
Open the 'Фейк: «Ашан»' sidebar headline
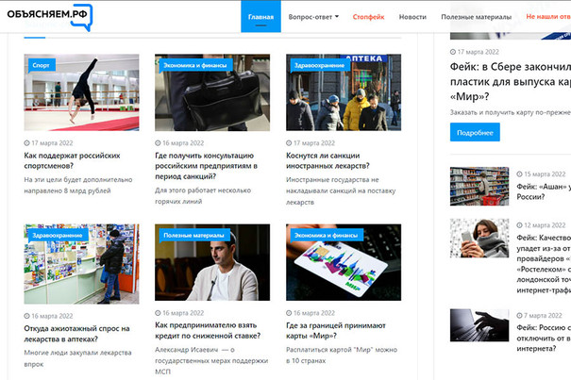point(544,191)
